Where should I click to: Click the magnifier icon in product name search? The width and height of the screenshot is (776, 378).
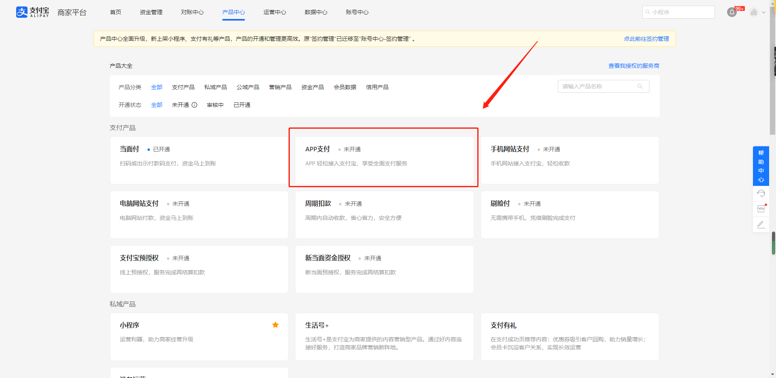coord(640,86)
